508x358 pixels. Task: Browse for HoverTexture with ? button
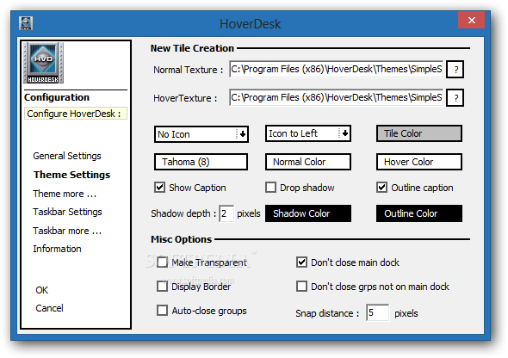(455, 98)
